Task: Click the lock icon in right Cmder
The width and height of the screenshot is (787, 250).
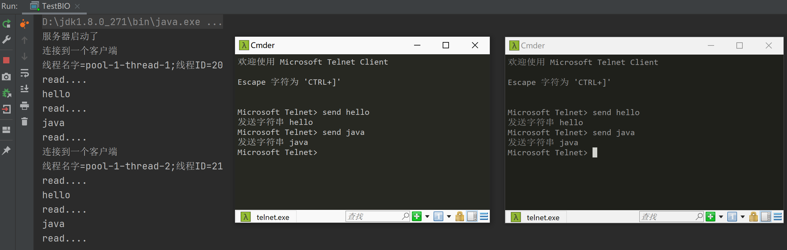Action: (x=753, y=217)
